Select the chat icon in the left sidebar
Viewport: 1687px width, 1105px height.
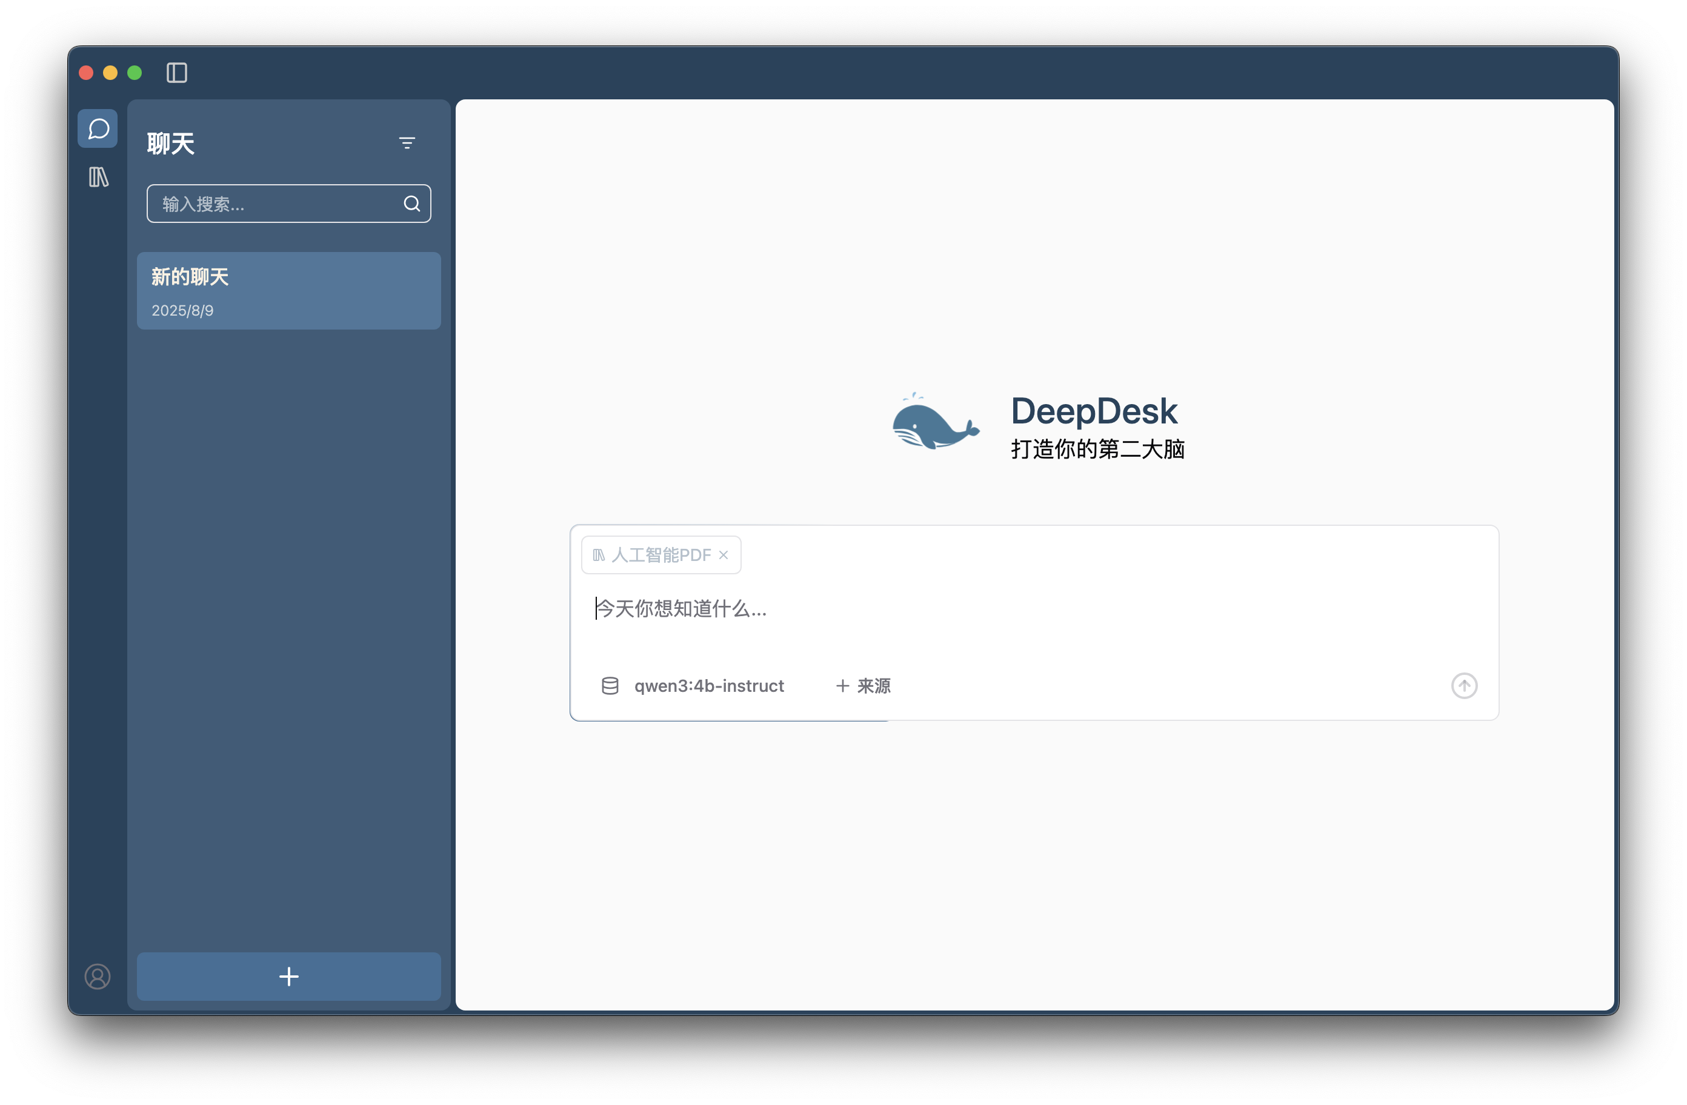[x=97, y=128]
